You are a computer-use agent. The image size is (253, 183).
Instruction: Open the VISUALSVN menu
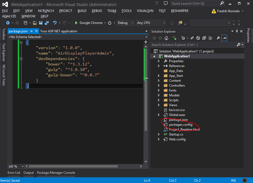145,11
